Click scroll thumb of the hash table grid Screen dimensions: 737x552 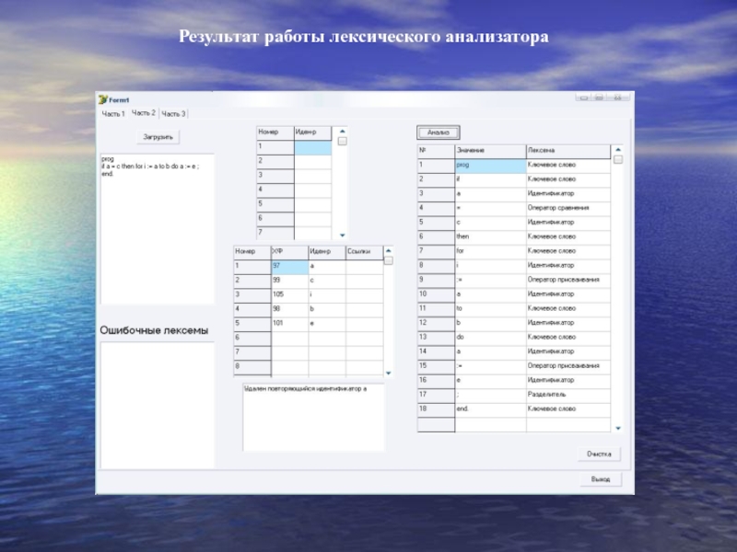[388, 260]
